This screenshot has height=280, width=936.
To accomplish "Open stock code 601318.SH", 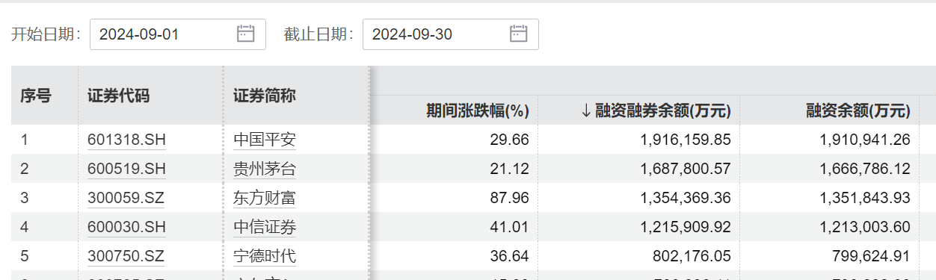I will click(x=126, y=140).
